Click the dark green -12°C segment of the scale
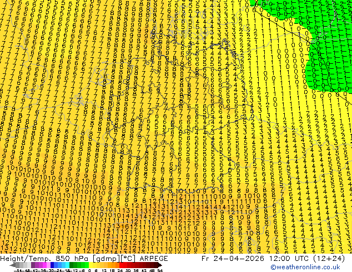This screenshot has width=352, height=272. pyautogui.click(x=72, y=265)
